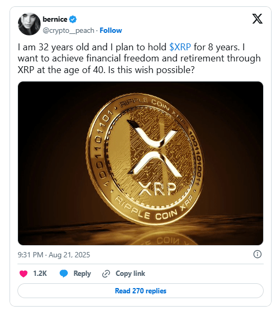Open X via the logo icon
This screenshot has width=279, height=314.
257,19
